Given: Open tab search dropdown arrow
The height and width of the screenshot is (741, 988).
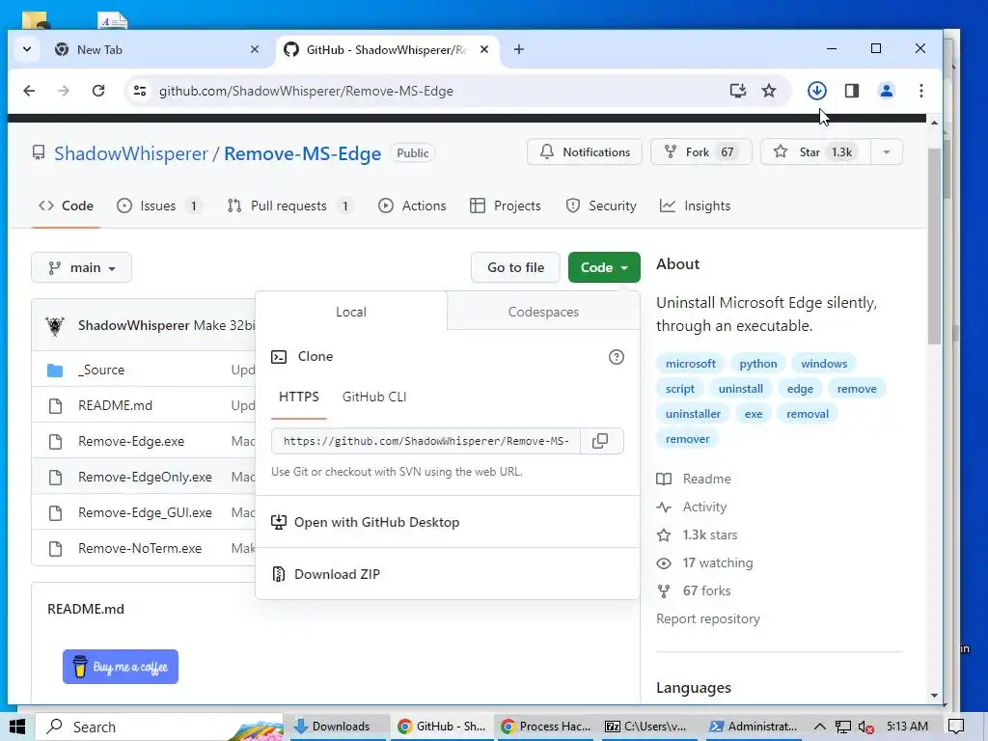Looking at the screenshot, I should 27,49.
